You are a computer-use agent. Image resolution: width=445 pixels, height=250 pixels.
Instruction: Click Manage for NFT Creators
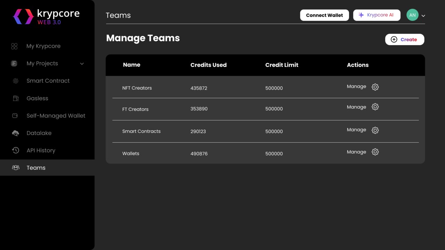[x=356, y=86]
